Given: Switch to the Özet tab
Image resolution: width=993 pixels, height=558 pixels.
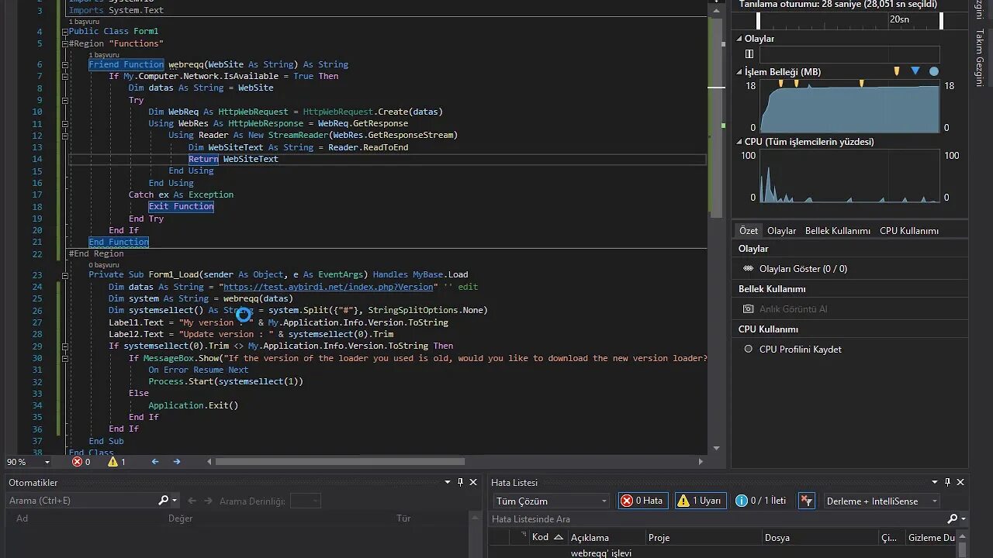Looking at the screenshot, I should click(749, 231).
